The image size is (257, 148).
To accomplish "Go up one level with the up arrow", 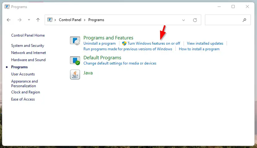I will tap(38, 20).
